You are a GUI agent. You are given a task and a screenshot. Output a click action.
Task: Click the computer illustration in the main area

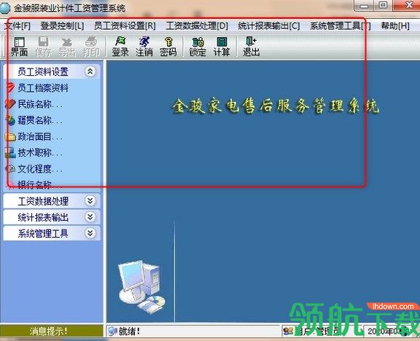coord(142,286)
